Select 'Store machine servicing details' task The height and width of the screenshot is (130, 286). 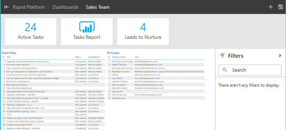(x=53, y=68)
